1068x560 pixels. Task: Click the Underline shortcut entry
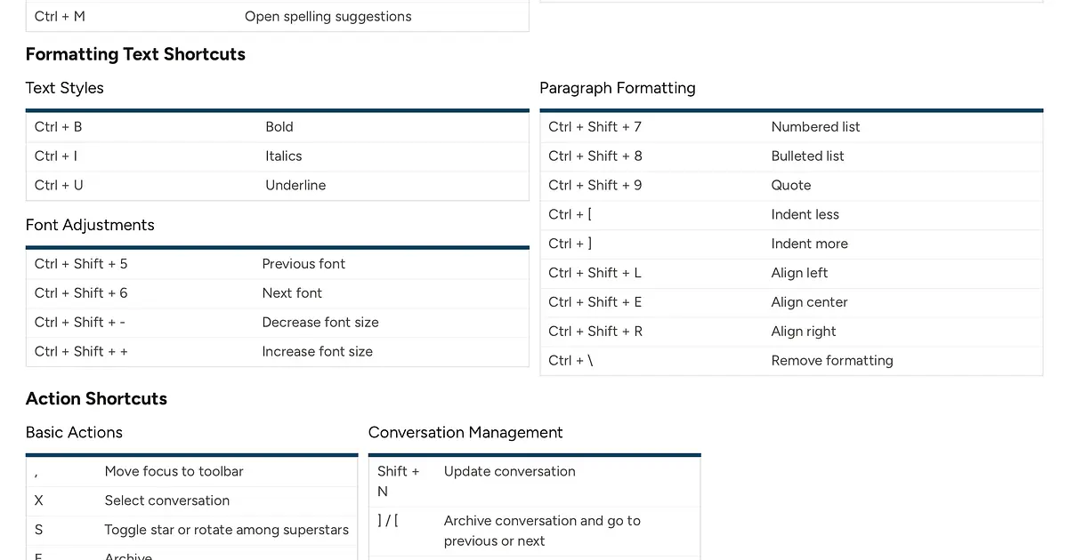point(295,186)
